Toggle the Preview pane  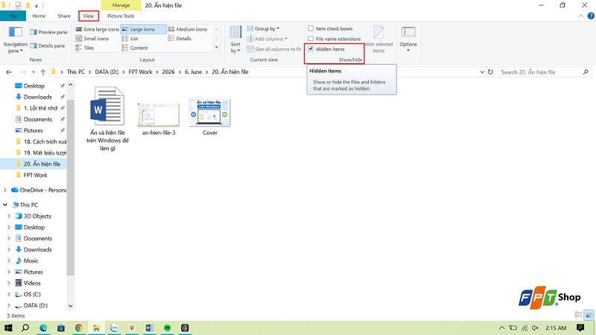(x=48, y=32)
